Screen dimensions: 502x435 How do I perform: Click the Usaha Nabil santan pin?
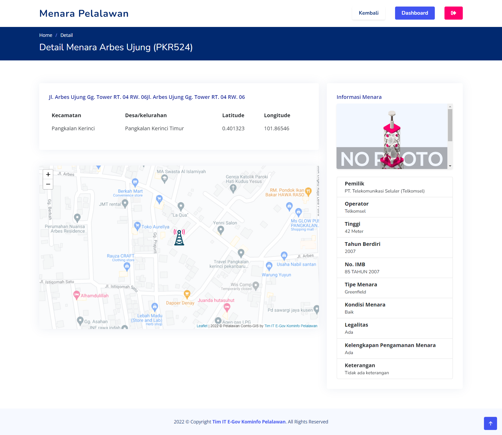284,256
